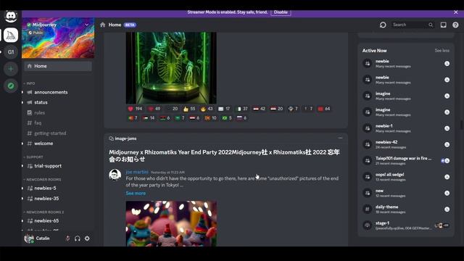Open newbies-42 in Active Now
This screenshot has height=261, width=464.
point(406,144)
